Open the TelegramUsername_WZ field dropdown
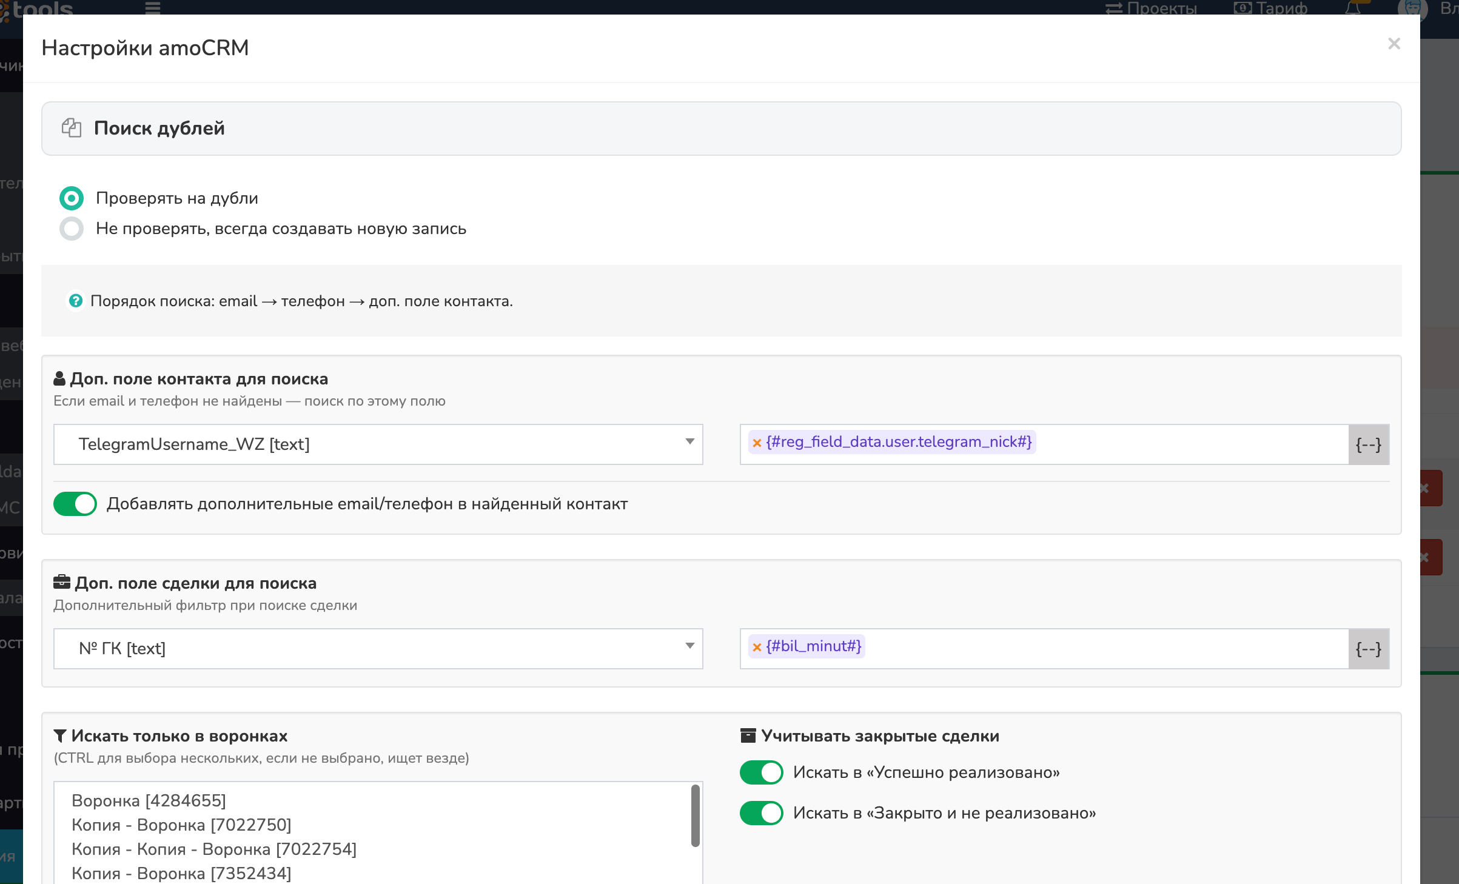Image resolution: width=1459 pixels, height=884 pixels. coord(378,444)
